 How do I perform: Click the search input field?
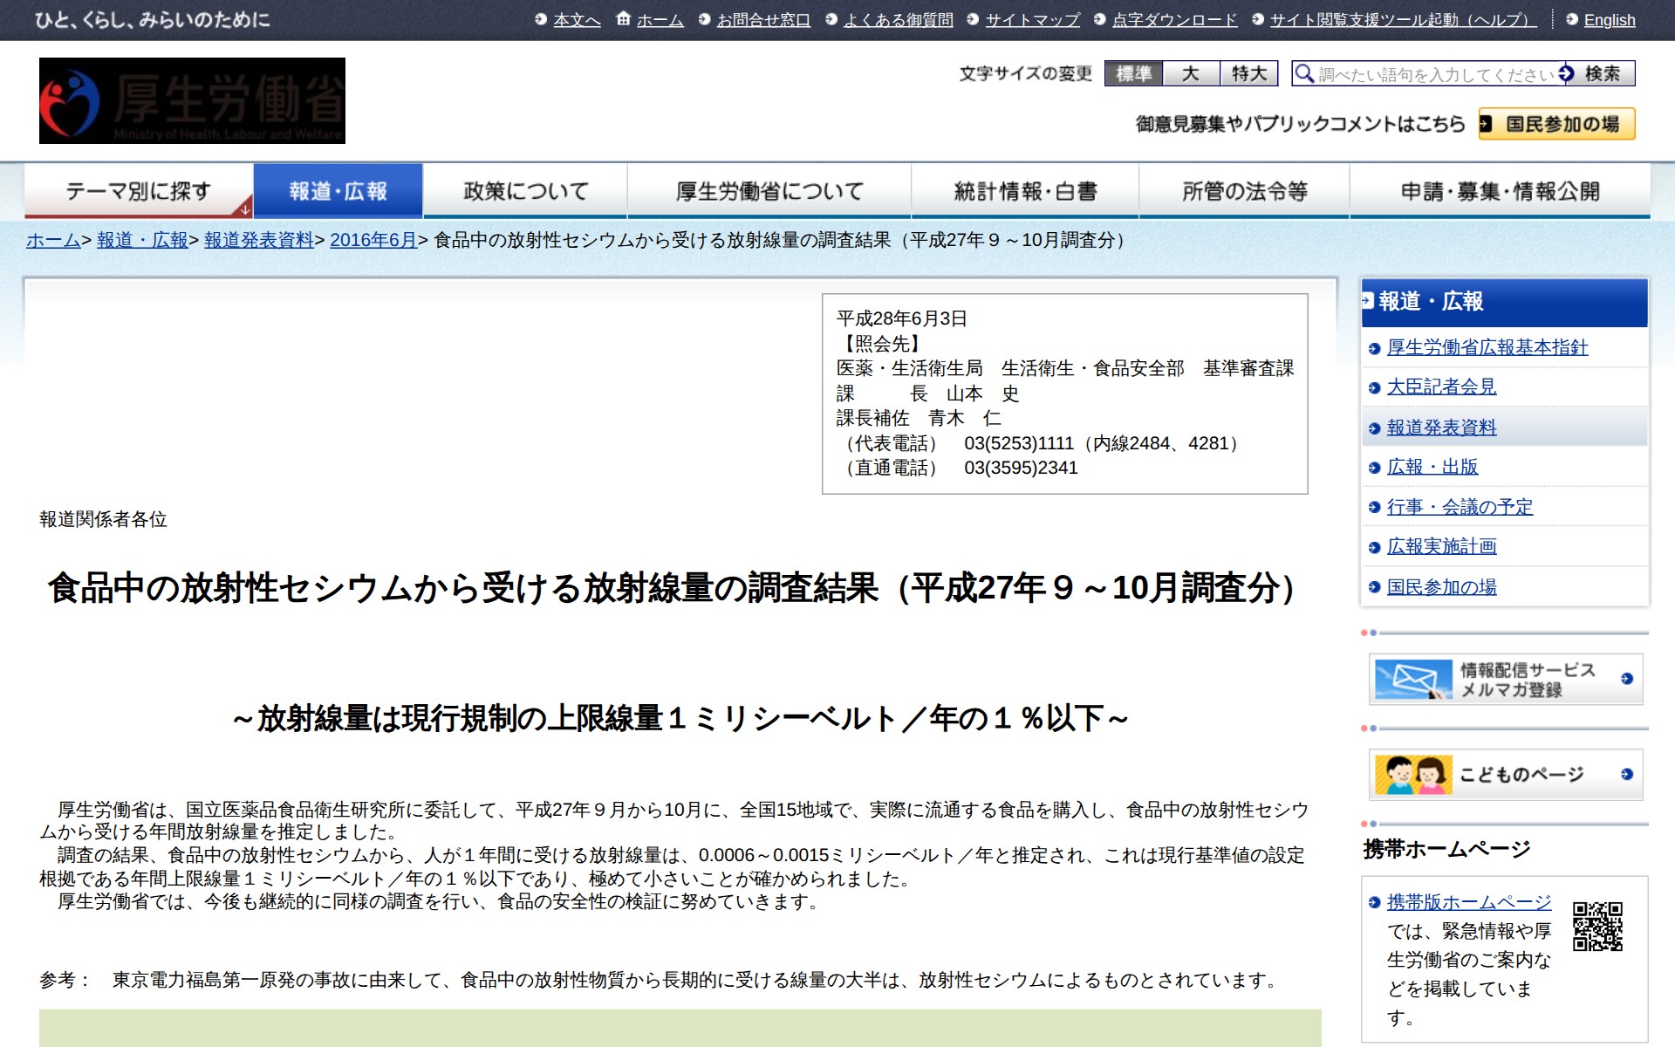(1431, 74)
